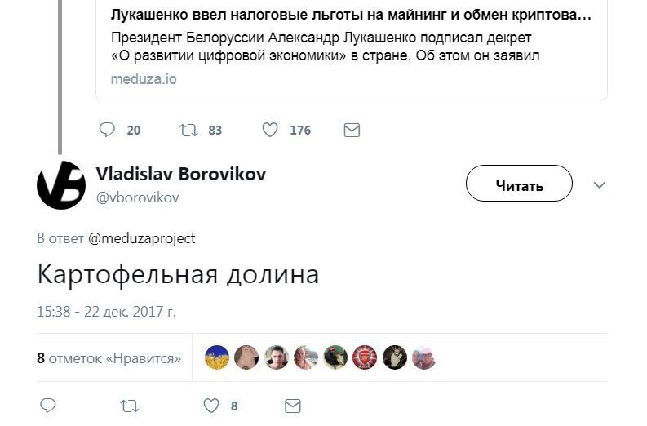Expand the tweet options chevron
The height and width of the screenshot is (426, 647).
tap(600, 184)
